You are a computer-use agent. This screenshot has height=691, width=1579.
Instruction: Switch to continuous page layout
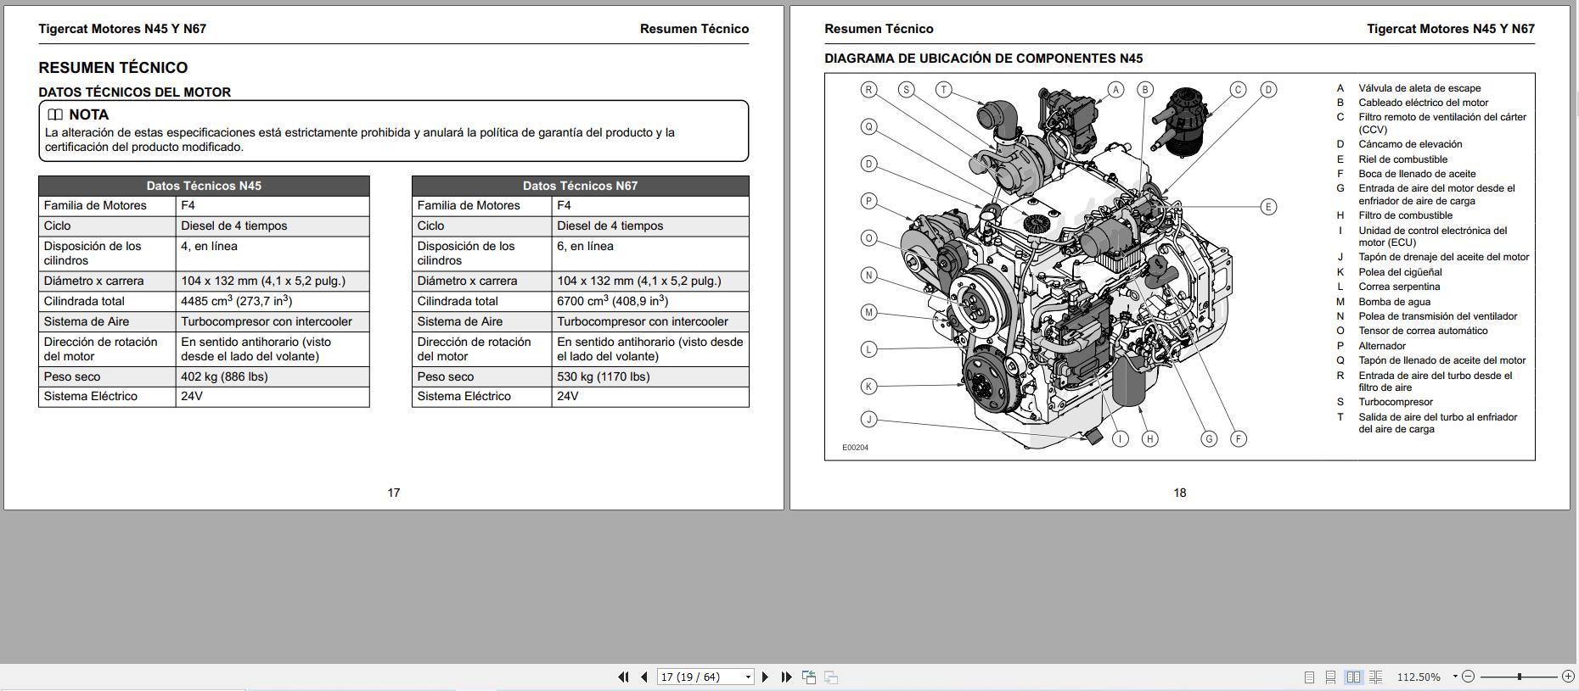click(1331, 677)
